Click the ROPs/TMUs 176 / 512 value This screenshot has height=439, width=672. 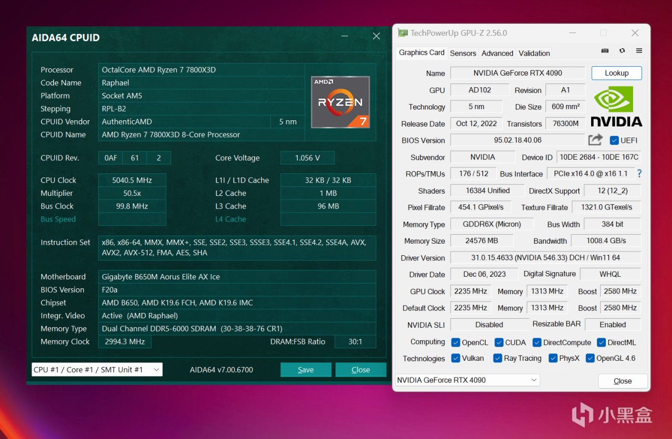pos(474,174)
